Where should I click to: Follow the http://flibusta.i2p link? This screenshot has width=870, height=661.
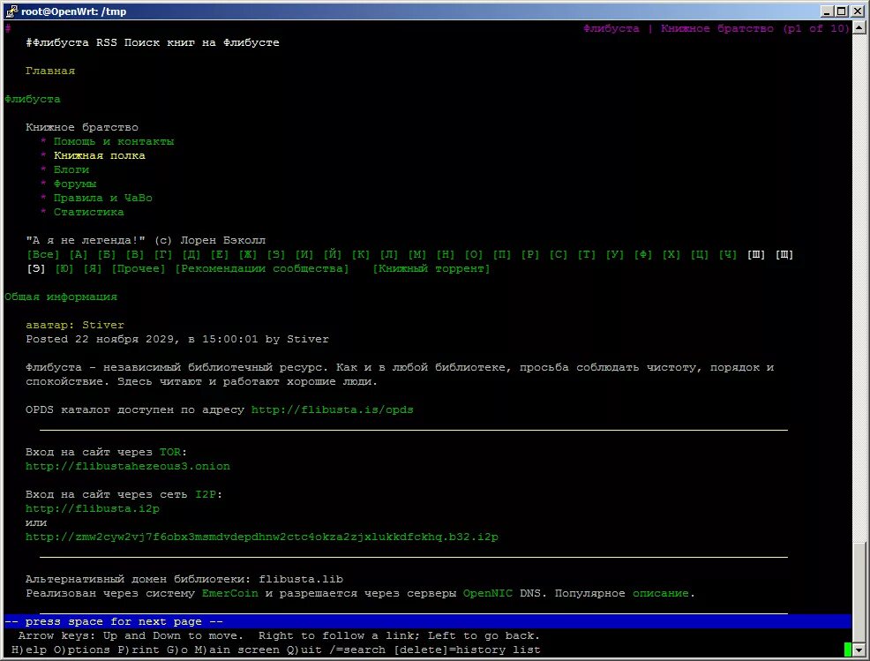point(93,508)
